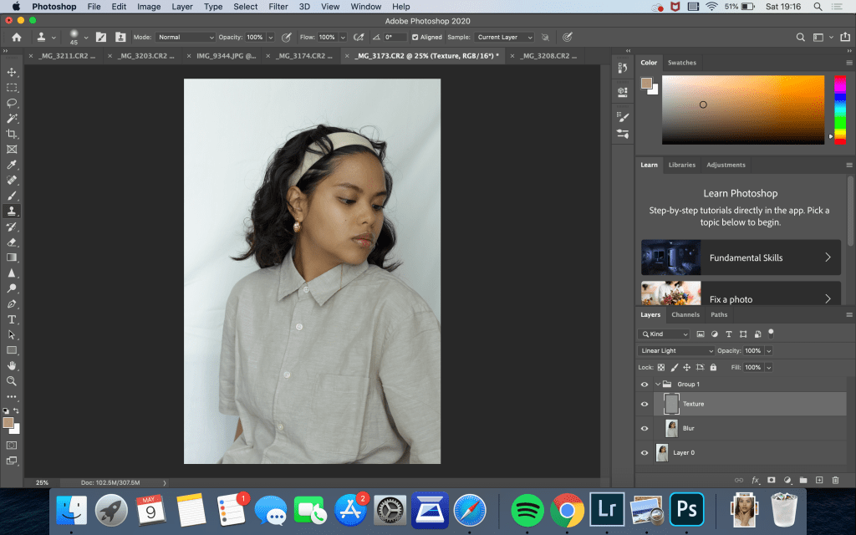Open the Sample Current Layer dropdown
The height and width of the screenshot is (535, 856).
tap(504, 38)
